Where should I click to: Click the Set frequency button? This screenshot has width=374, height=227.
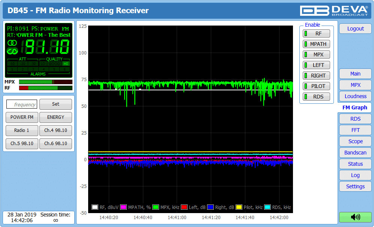click(56, 104)
